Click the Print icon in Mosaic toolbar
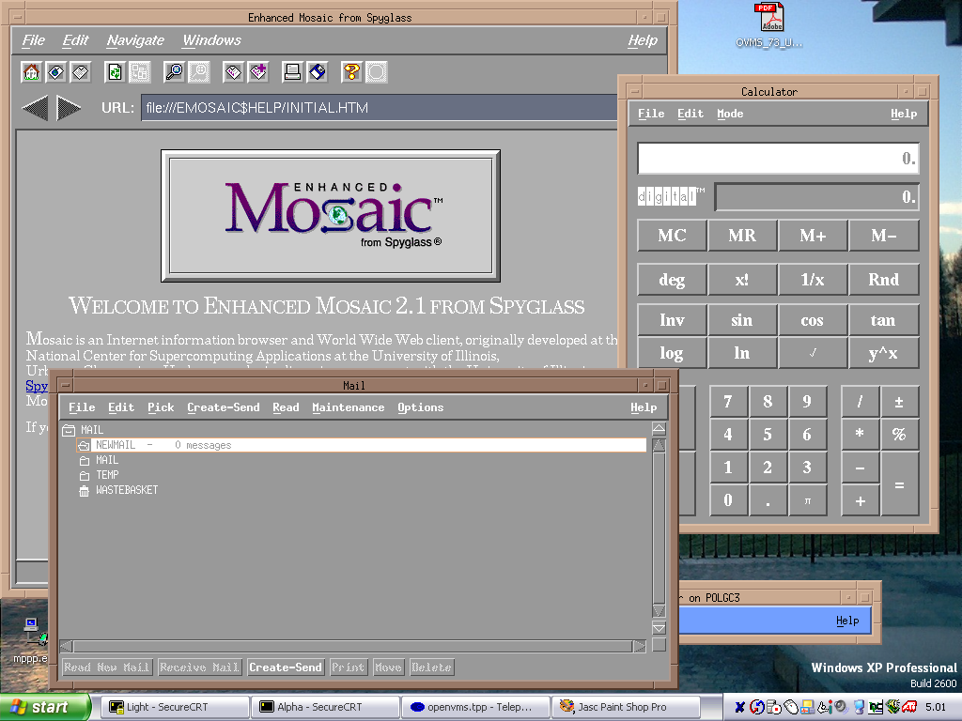The width and height of the screenshot is (962, 721). pos(292,71)
